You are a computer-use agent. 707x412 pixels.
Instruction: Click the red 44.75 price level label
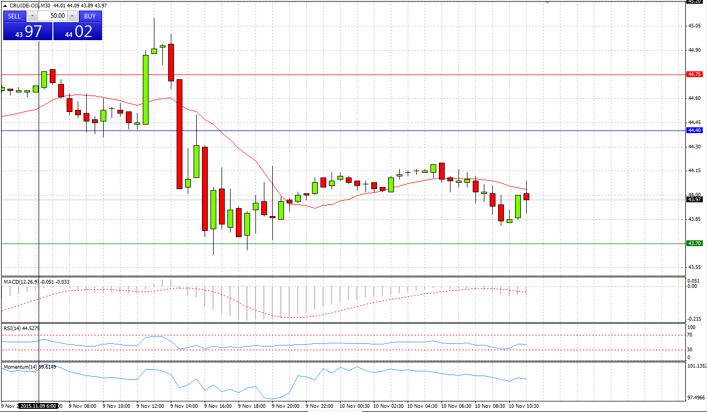pyautogui.click(x=694, y=74)
